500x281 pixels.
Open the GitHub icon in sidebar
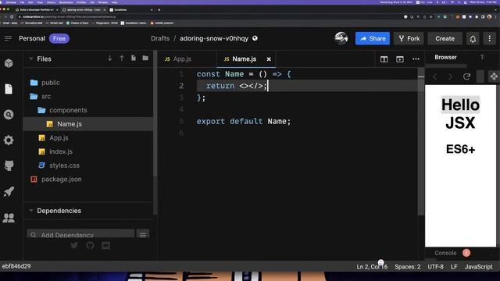(x=9, y=165)
